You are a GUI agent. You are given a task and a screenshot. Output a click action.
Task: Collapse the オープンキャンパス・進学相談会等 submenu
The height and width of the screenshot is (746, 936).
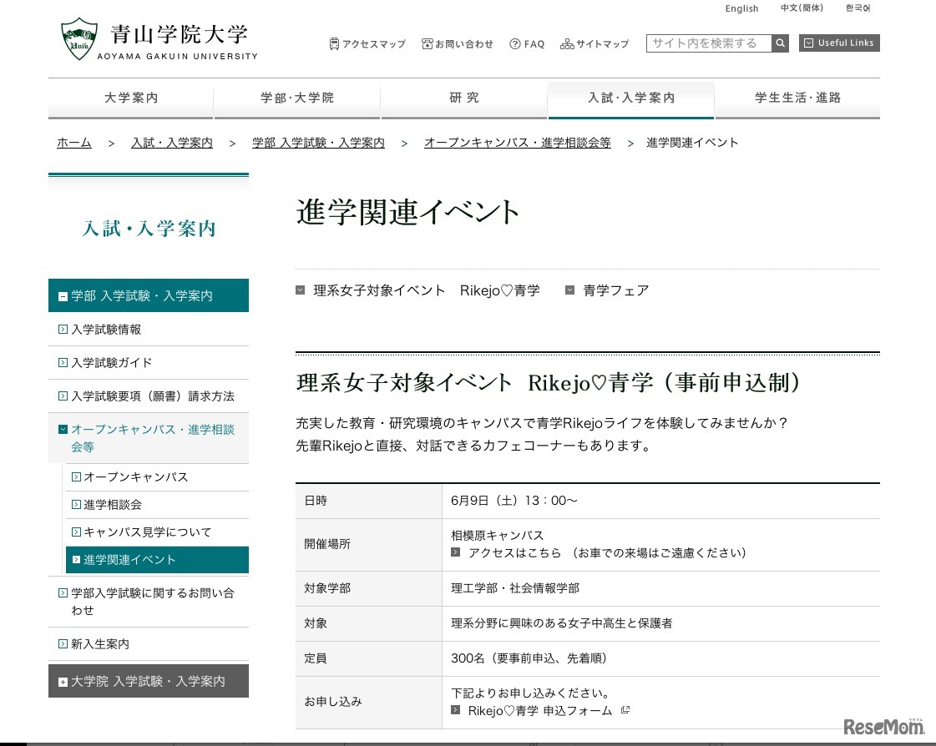coord(63,430)
